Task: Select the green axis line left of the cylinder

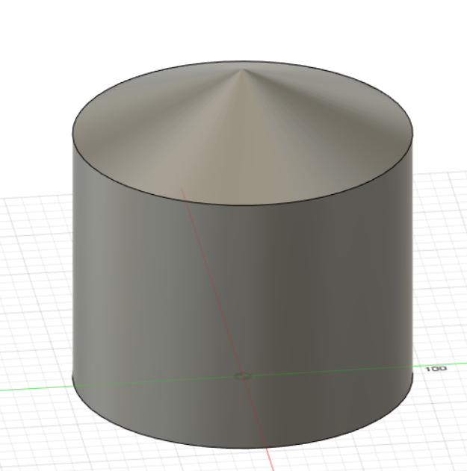Action: point(36,388)
